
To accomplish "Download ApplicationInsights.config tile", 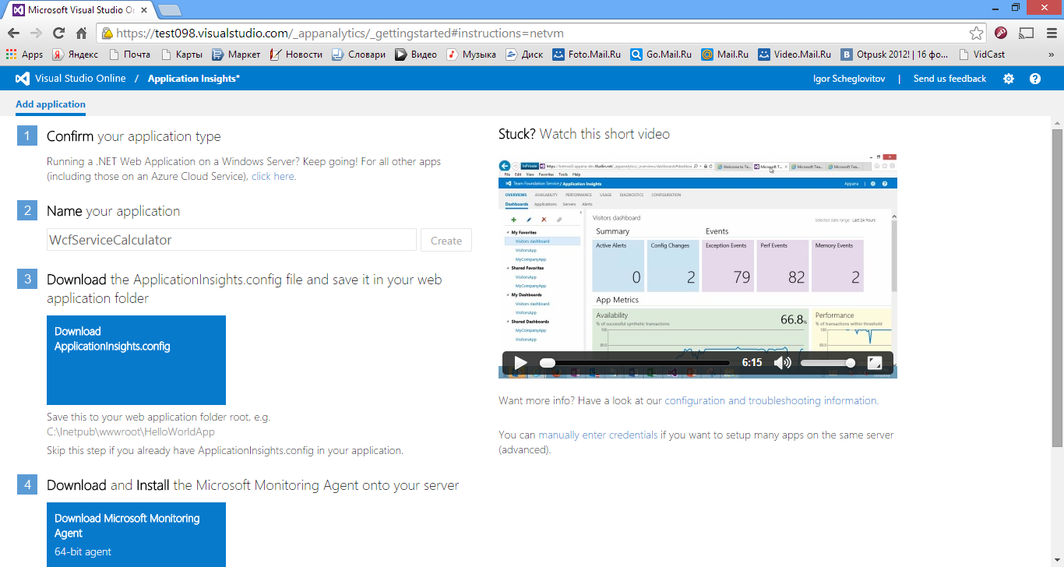I will click(136, 360).
